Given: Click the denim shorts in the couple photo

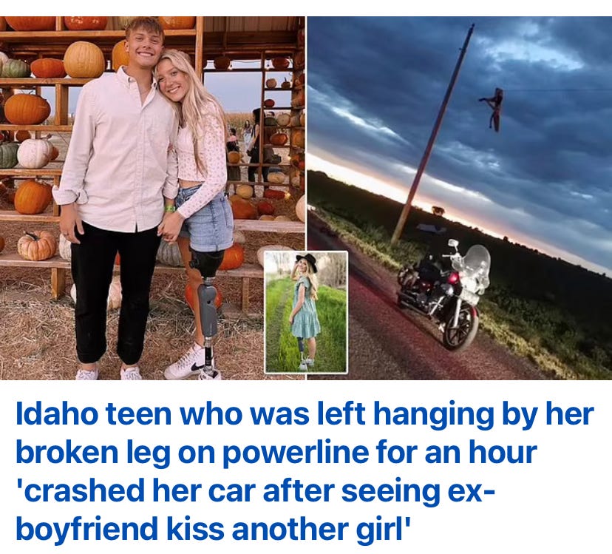Looking at the screenshot, I should (x=205, y=219).
